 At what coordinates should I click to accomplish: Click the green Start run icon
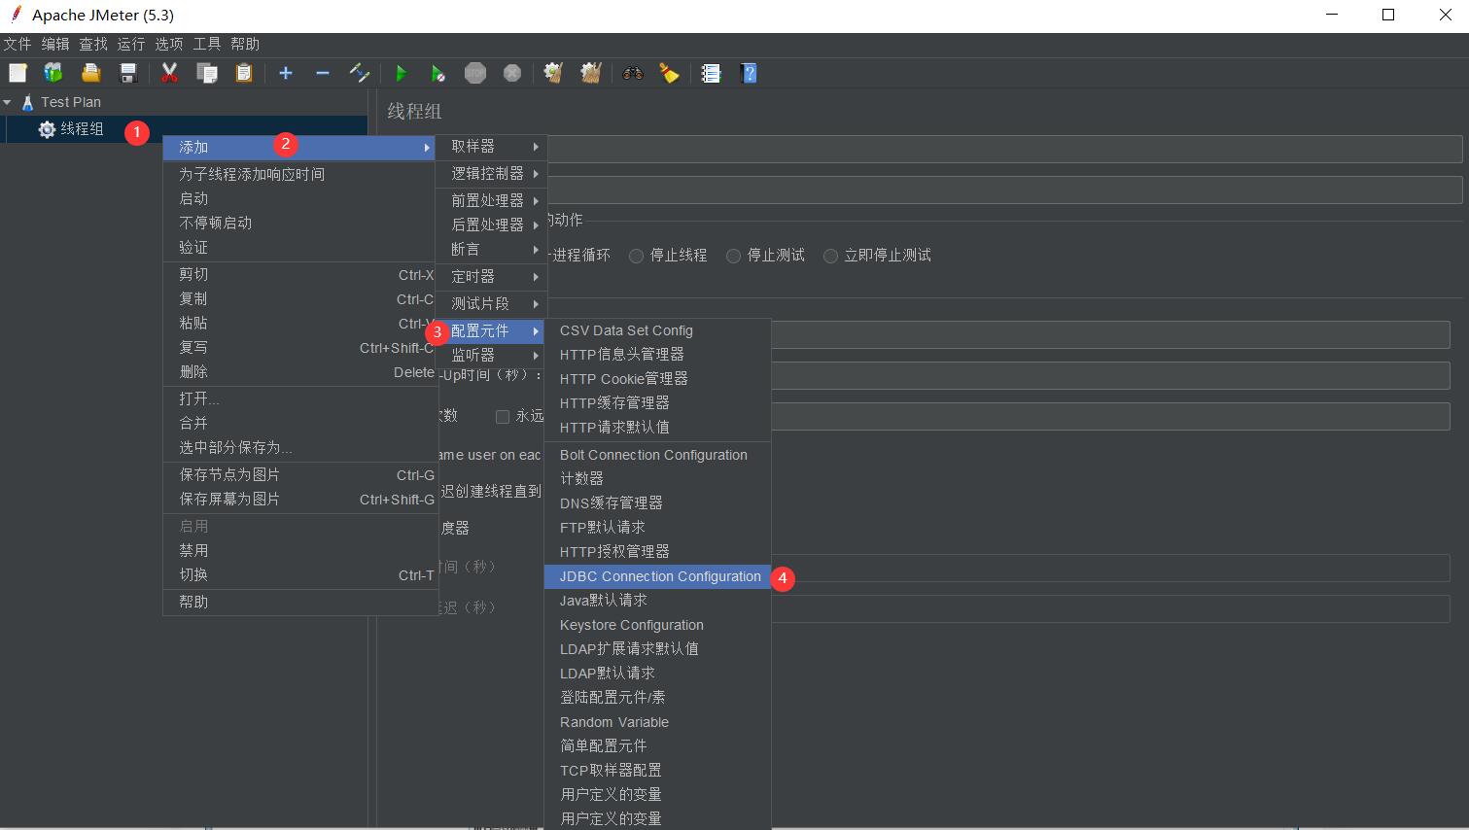click(401, 73)
